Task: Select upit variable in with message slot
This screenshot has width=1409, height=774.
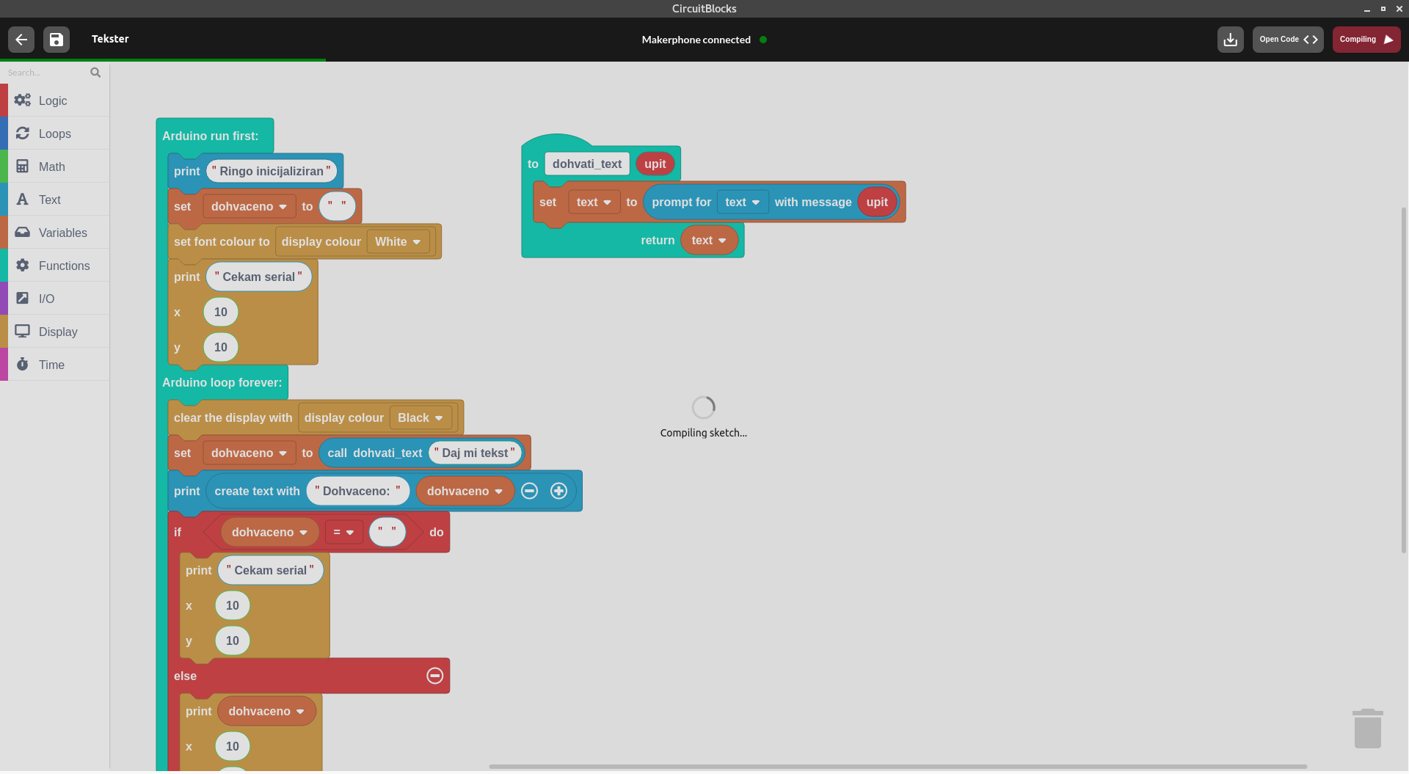Action: [877, 202]
